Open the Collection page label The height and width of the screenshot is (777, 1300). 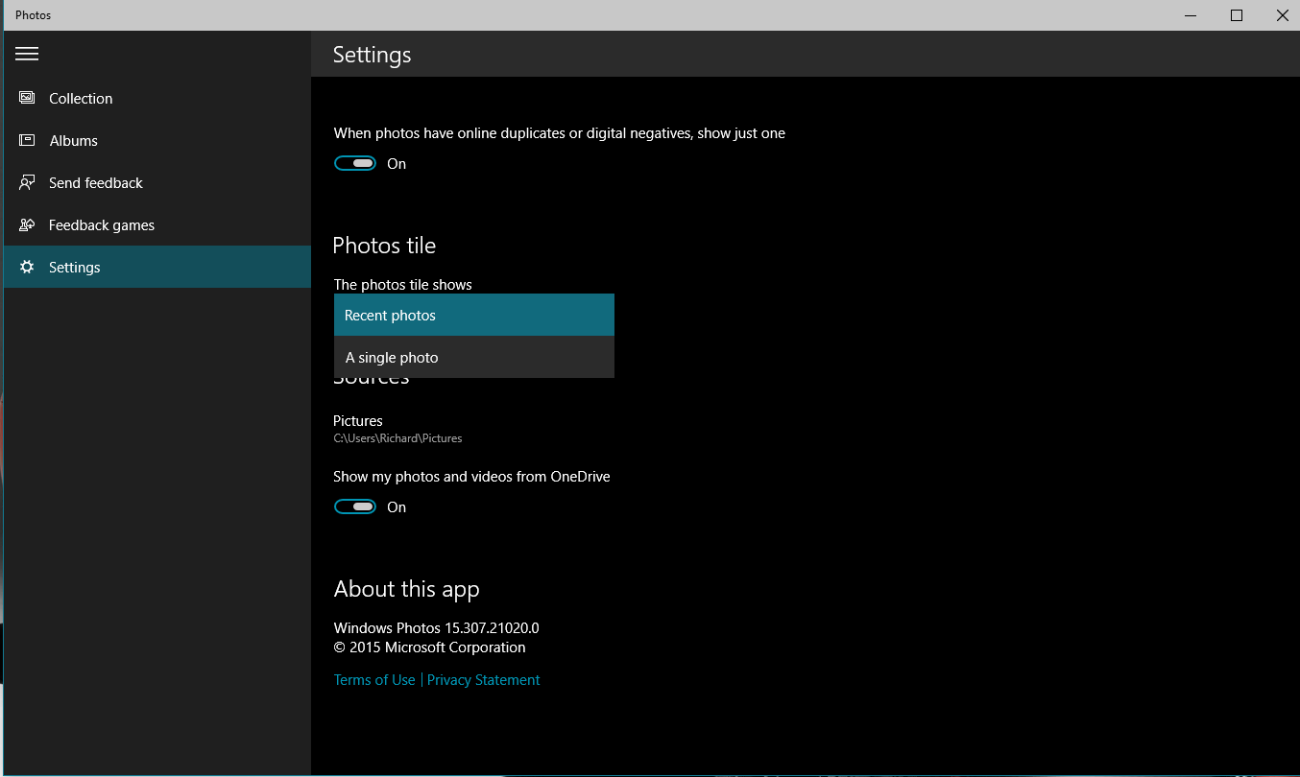81,98
